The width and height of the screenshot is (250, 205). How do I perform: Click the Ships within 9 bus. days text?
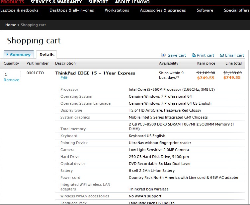(x=171, y=75)
